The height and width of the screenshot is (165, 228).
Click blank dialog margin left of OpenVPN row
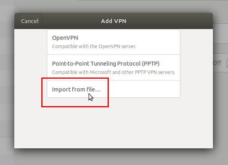coord(31,42)
